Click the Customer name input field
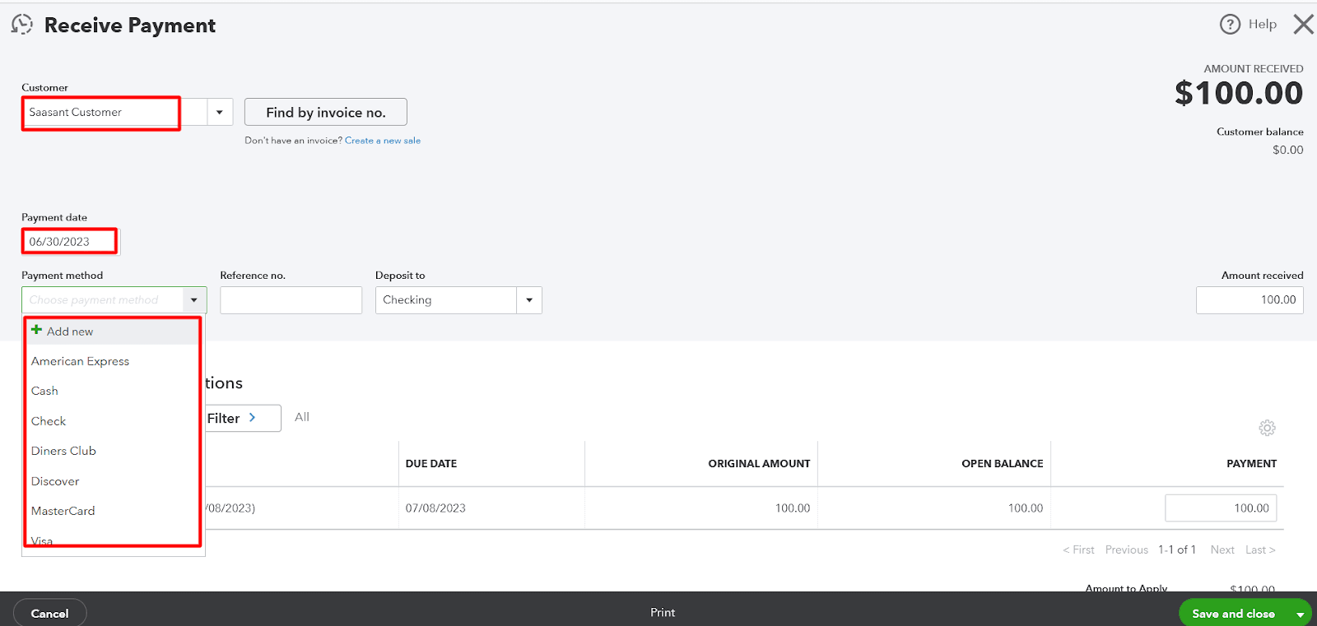Screen dimensions: 1317x626 (x=114, y=112)
